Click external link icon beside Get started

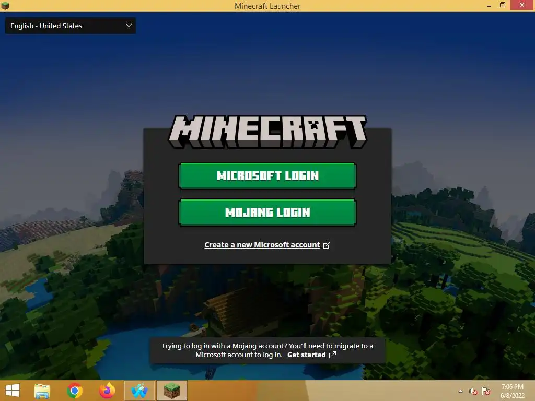[332, 355]
